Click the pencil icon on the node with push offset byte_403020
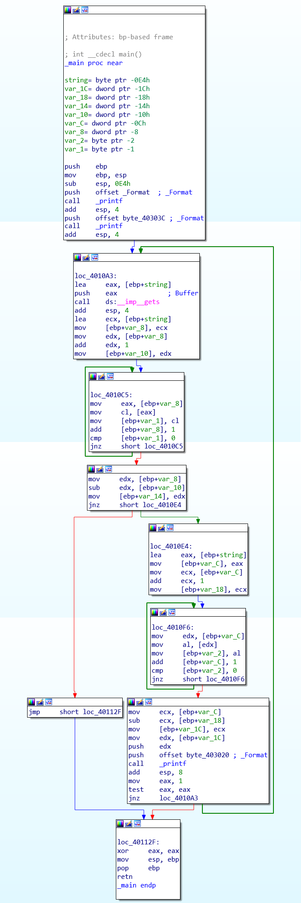 [140, 702]
